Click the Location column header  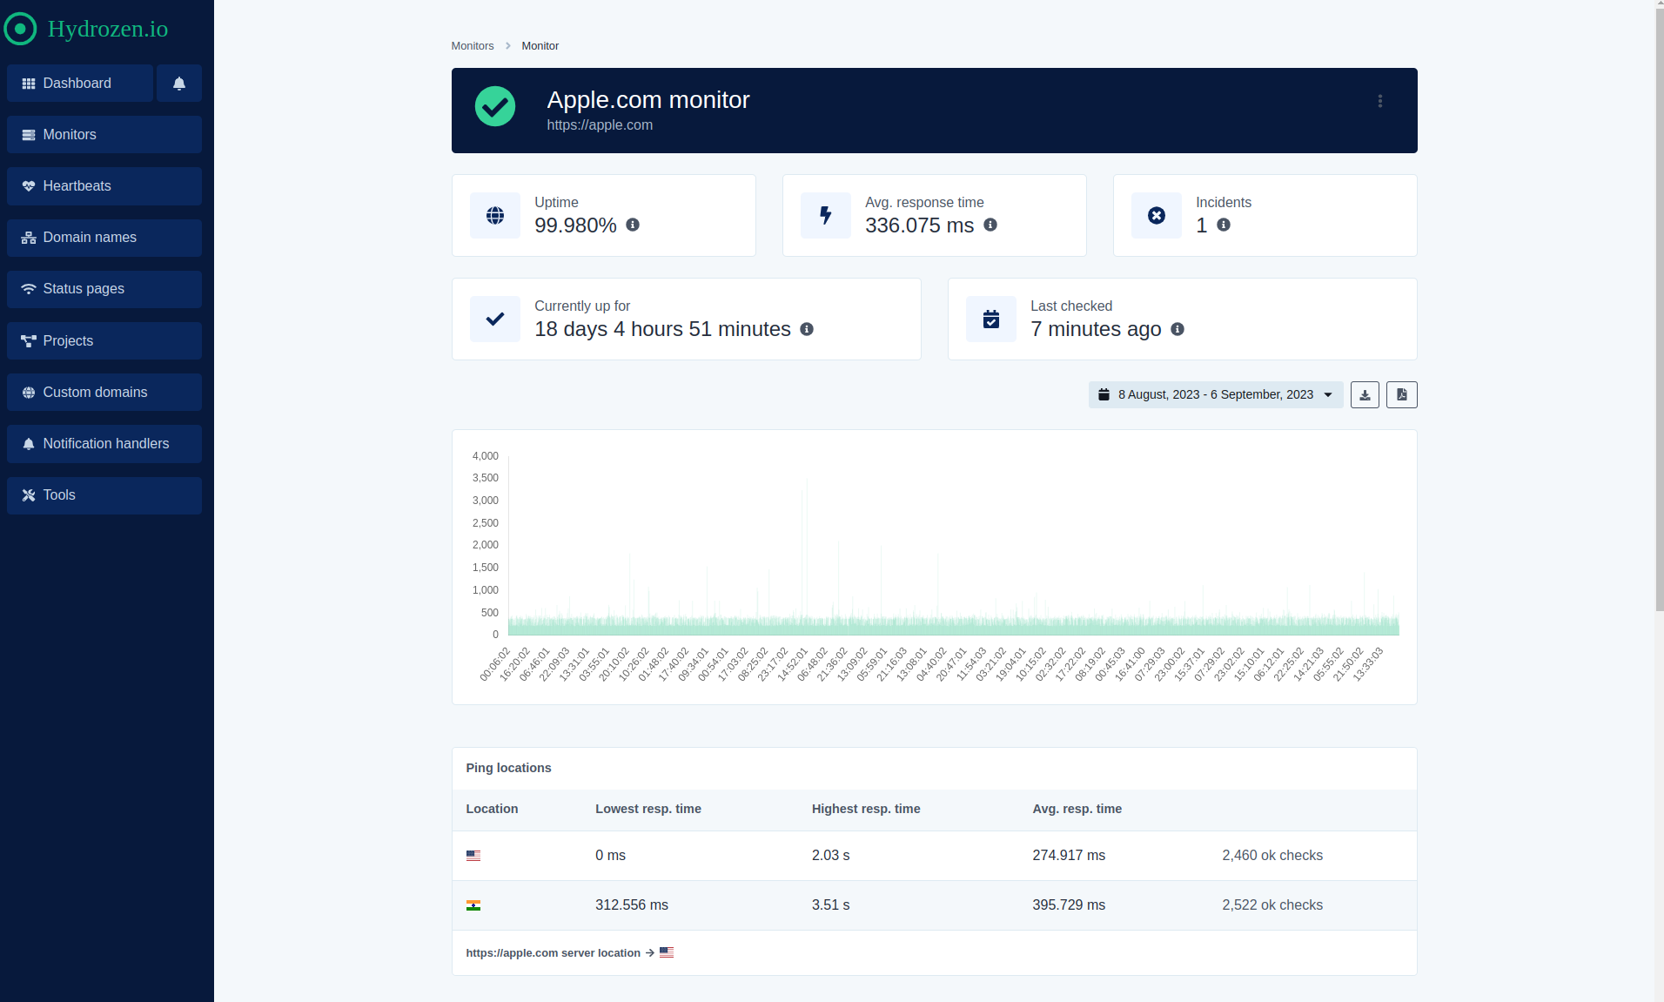[x=492, y=809]
